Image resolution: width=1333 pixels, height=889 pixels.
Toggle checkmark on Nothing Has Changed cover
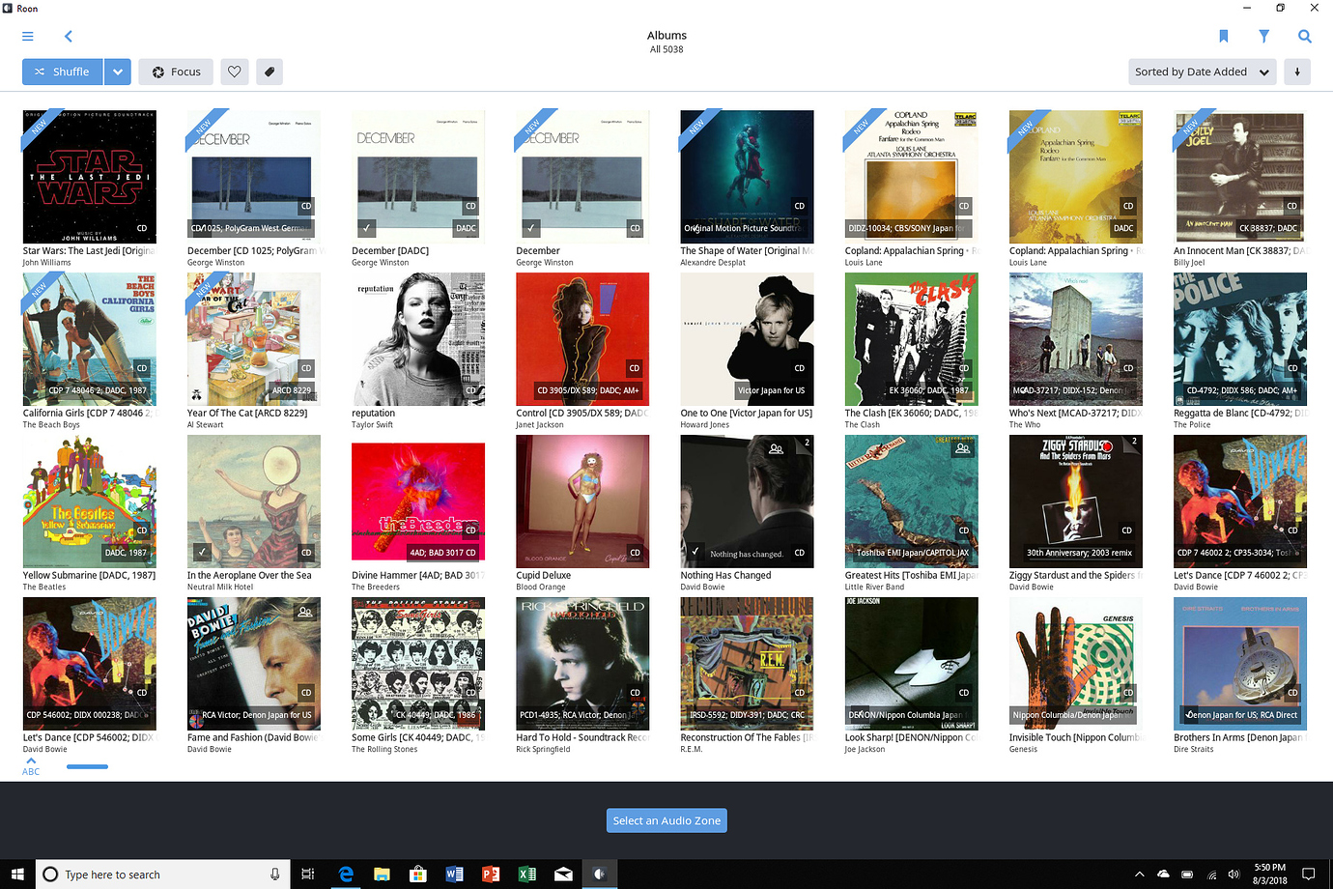point(695,553)
